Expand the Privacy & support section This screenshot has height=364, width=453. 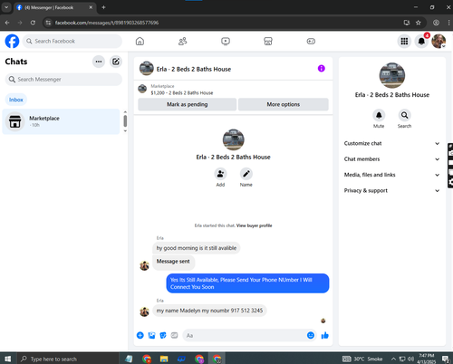[391, 190]
